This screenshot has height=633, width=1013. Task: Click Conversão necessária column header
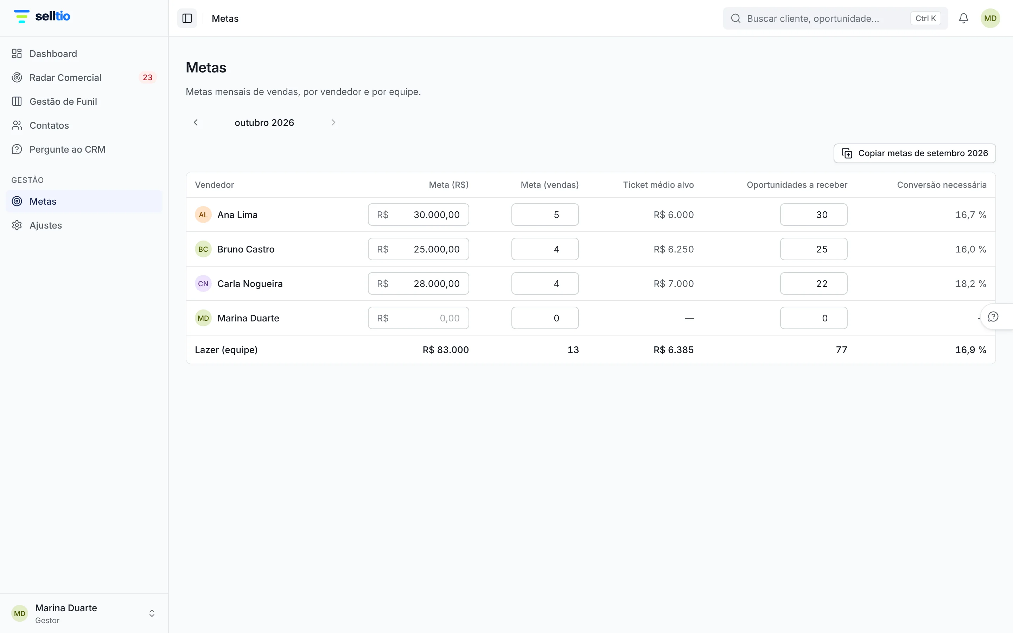coord(941,185)
